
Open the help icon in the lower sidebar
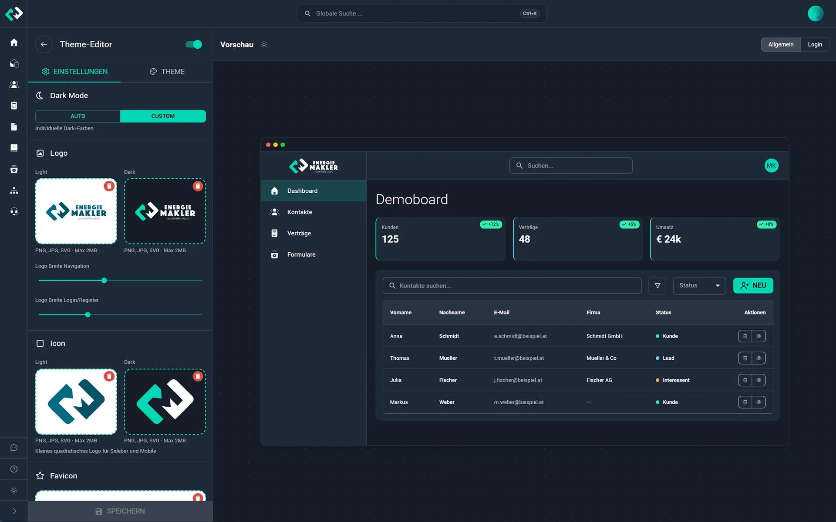click(x=14, y=469)
